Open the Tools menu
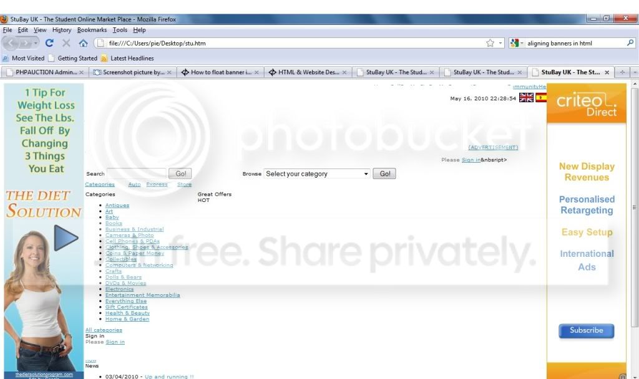This screenshot has width=639, height=379. point(120,30)
